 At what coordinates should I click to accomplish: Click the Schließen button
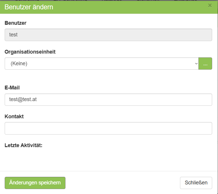pyautogui.click(x=196, y=183)
